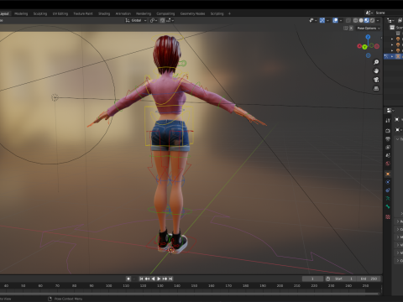Select material preview viewport shading

[x=367, y=20]
